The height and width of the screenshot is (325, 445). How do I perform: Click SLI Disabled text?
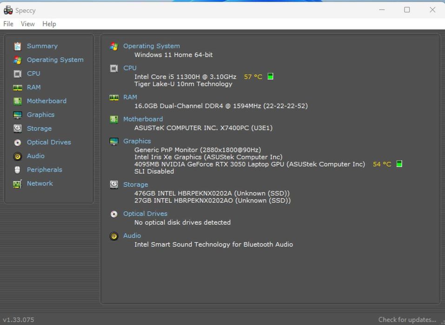pos(154,171)
